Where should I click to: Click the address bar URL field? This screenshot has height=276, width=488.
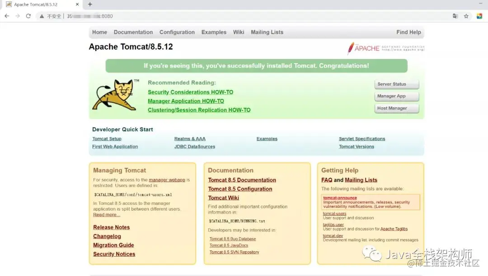[x=243, y=16]
